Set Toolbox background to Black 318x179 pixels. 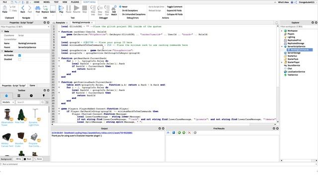click(x=28, y=159)
